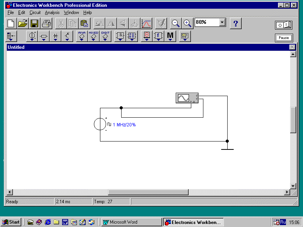Select the clock voltage source symbol
The image size is (303, 227).
pyautogui.click(x=100, y=124)
